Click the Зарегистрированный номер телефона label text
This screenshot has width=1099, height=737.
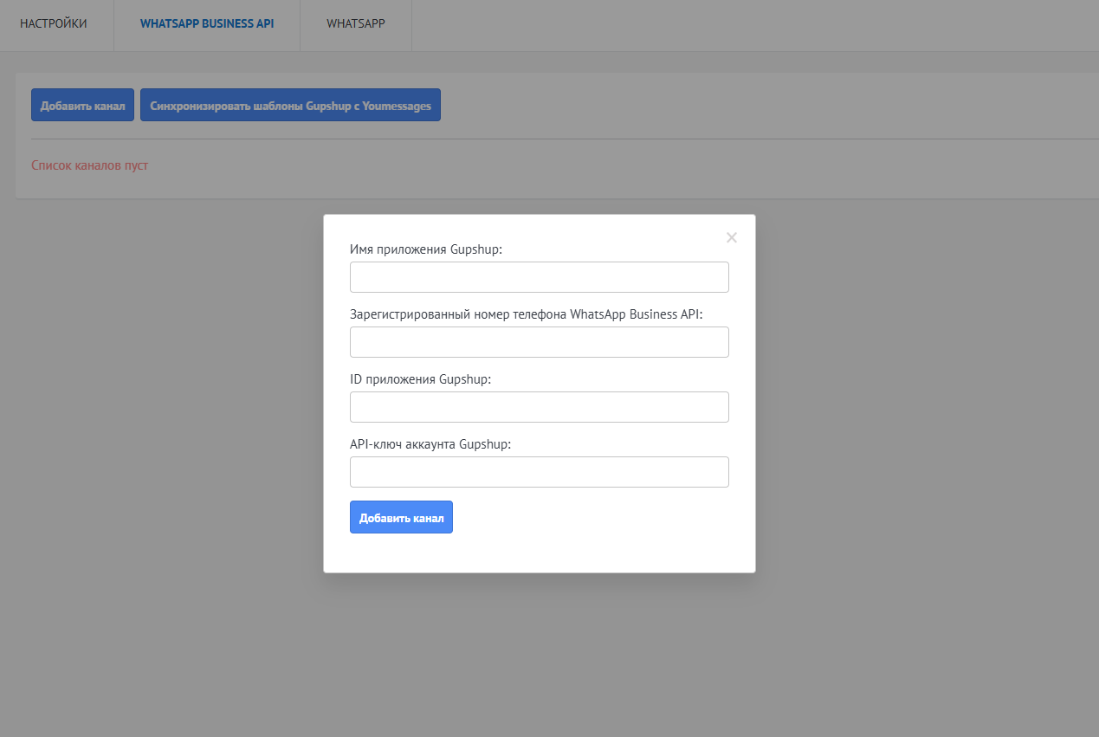point(526,314)
